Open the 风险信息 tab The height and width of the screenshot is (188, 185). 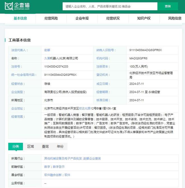pos(175,18)
